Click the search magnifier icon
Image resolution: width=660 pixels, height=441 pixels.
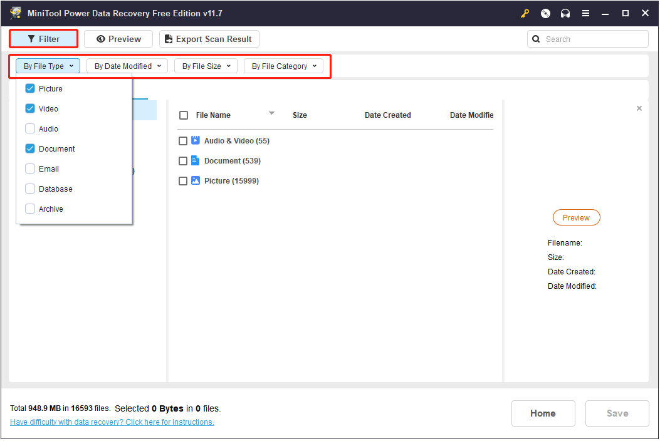point(536,39)
